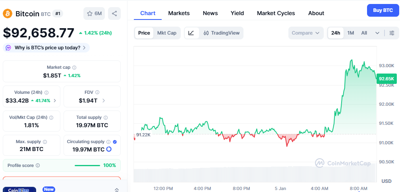Switch to the News tab
This screenshot has height=192, width=400.
(x=210, y=13)
